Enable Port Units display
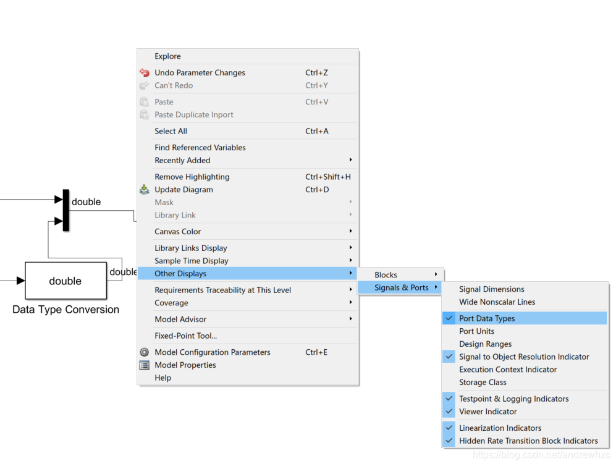 [x=525, y=331]
